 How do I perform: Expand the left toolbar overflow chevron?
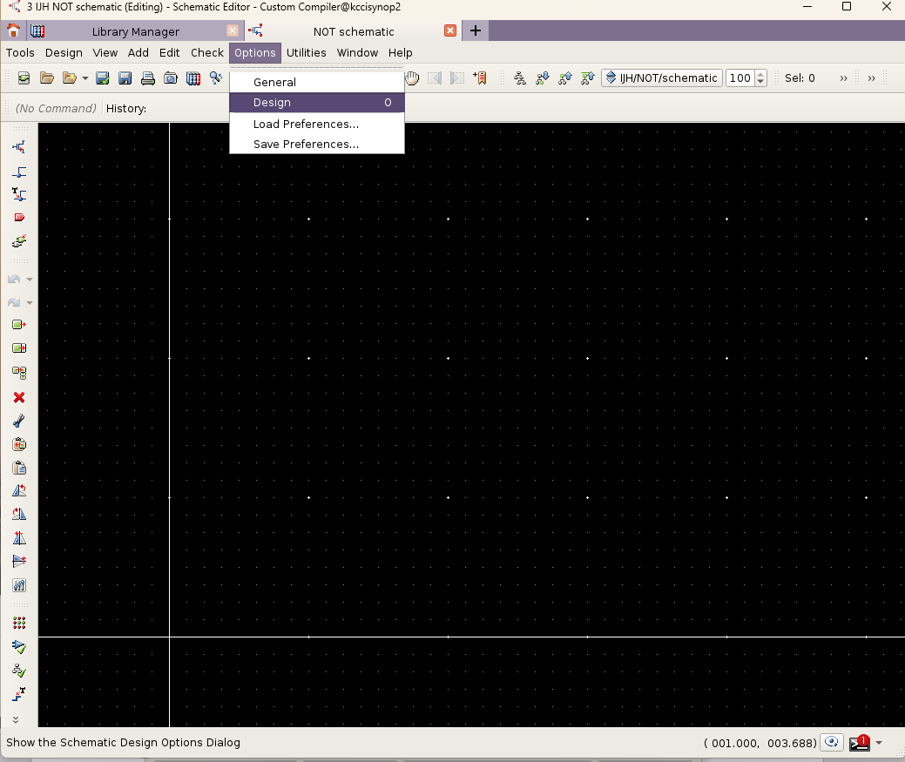pos(16,719)
